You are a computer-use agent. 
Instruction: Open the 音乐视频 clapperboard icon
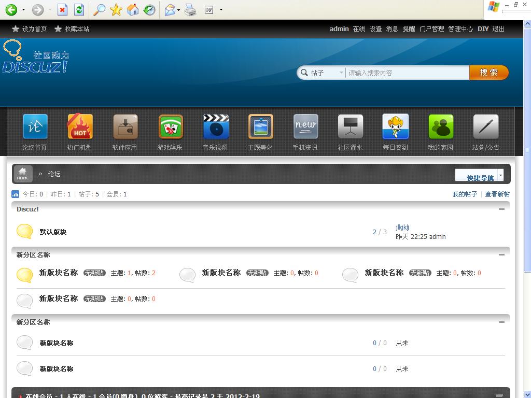[x=216, y=126]
